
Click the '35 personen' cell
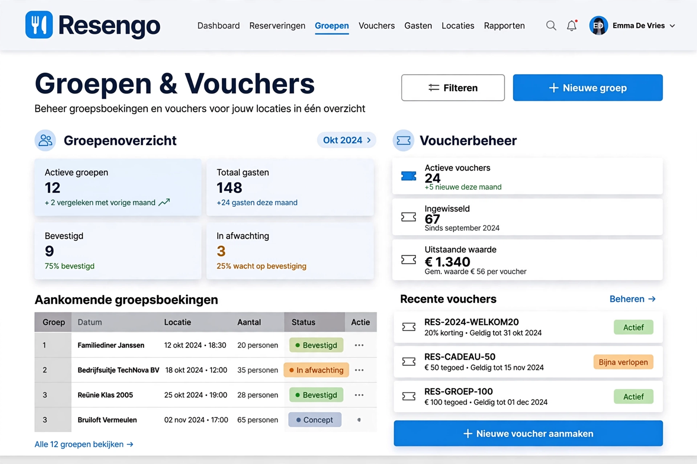[x=258, y=370]
